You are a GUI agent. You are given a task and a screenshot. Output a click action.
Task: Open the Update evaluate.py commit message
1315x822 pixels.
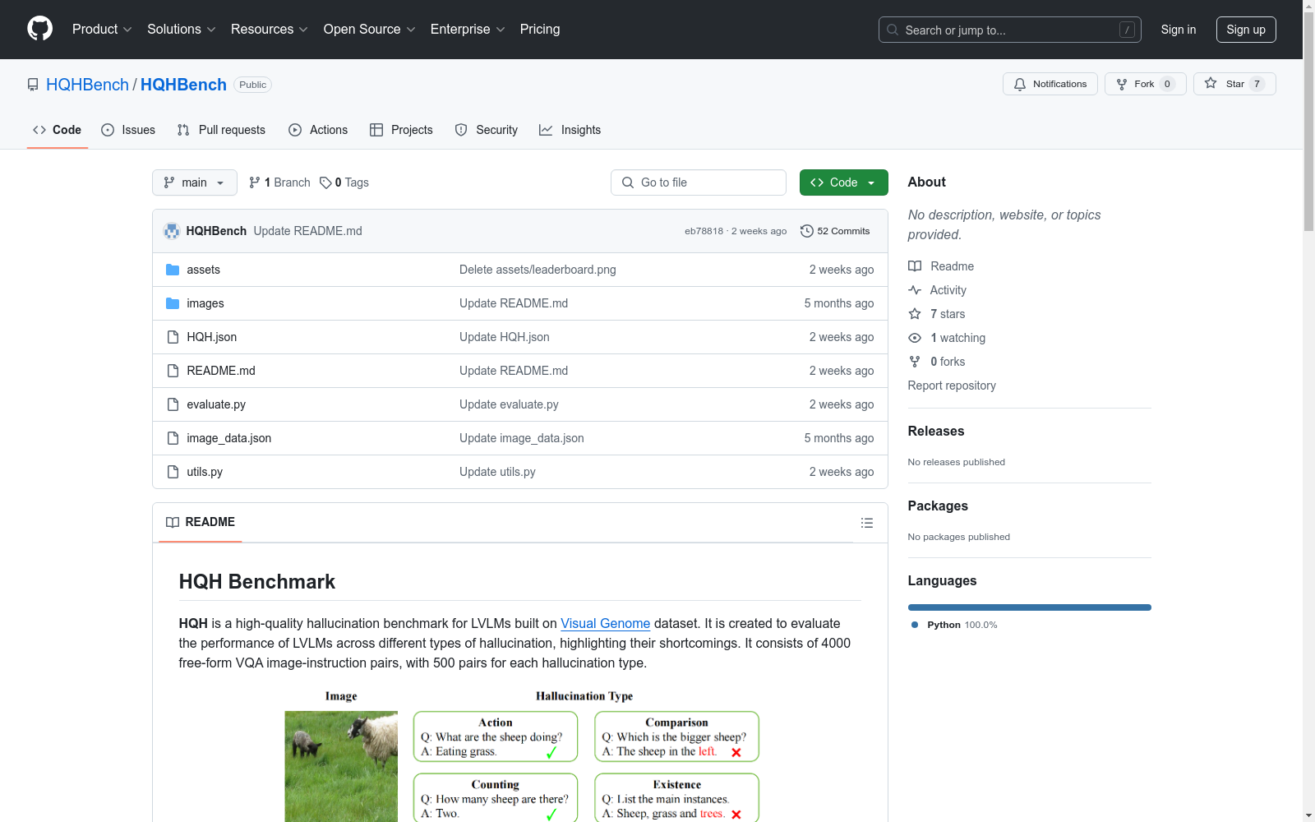[x=509, y=404]
